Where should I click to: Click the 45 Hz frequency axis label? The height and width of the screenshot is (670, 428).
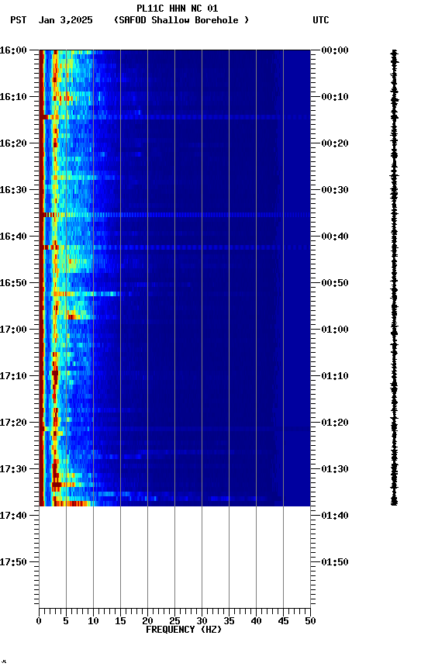click(x=283, y=621)
